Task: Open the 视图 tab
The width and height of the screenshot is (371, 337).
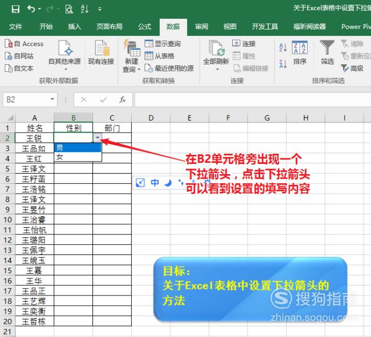Action: 230,27
